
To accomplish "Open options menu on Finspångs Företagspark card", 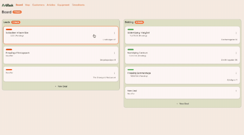I will click(x=114, y=53).
